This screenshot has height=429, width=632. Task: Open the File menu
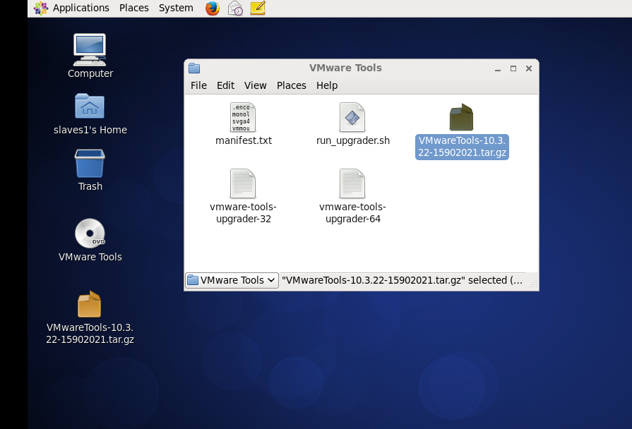[x=198, y=85]
